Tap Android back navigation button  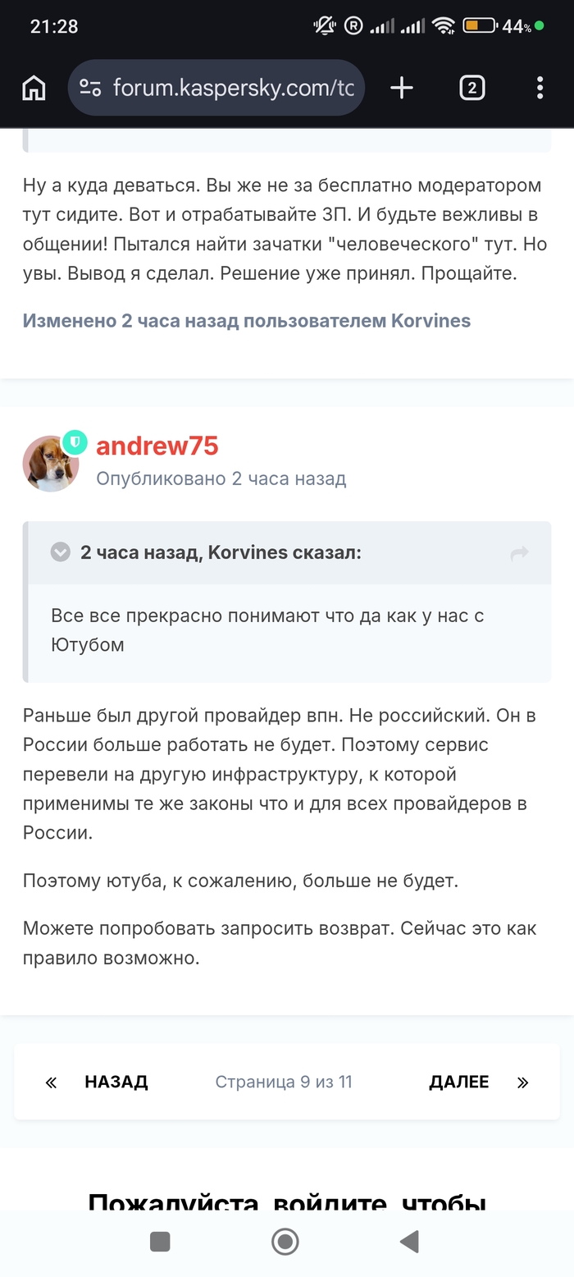(409, 1242)
